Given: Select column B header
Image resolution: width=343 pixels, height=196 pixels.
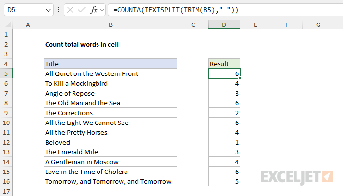Looking at the screenshot, I should tap(110, 24).
